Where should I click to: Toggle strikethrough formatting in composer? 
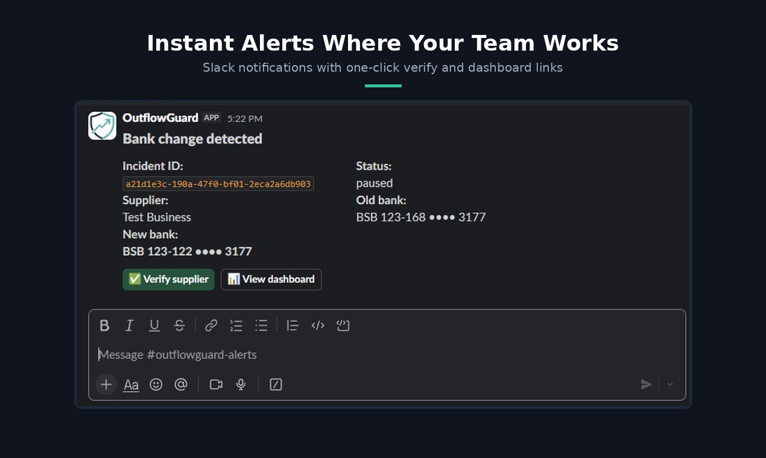pyautogui.click(x=179, y=325)
